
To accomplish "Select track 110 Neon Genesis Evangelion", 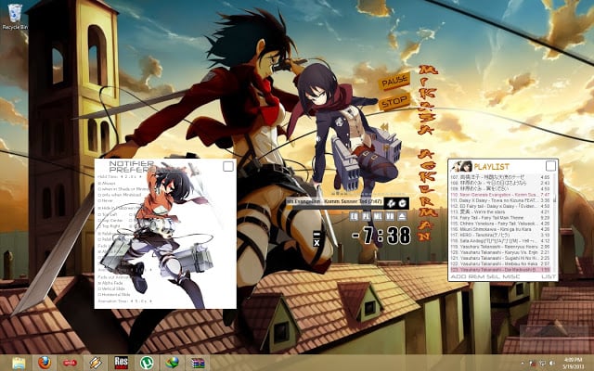I will (500, 195).
